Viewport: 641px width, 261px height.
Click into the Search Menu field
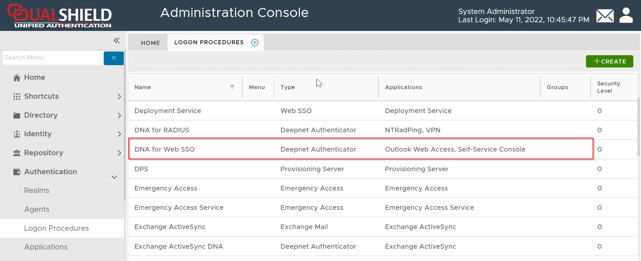coord(53,58)
